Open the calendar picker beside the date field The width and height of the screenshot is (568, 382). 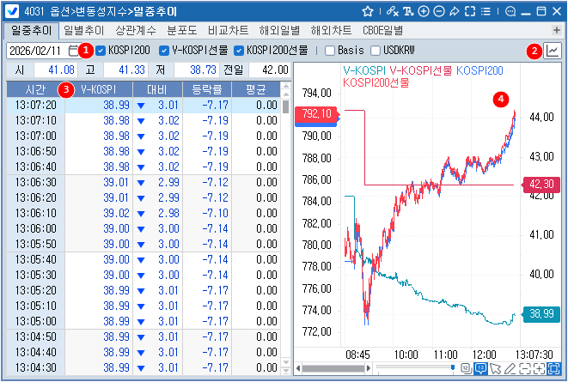point(73,51)
